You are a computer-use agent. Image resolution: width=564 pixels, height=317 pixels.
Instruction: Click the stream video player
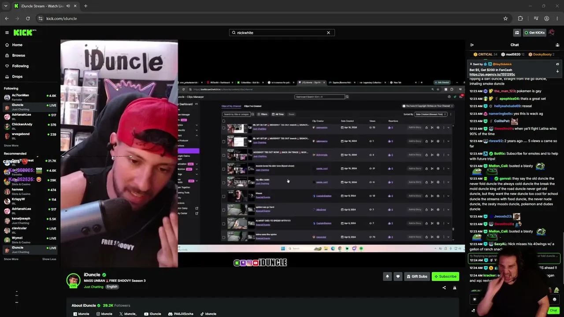point(263,154)
